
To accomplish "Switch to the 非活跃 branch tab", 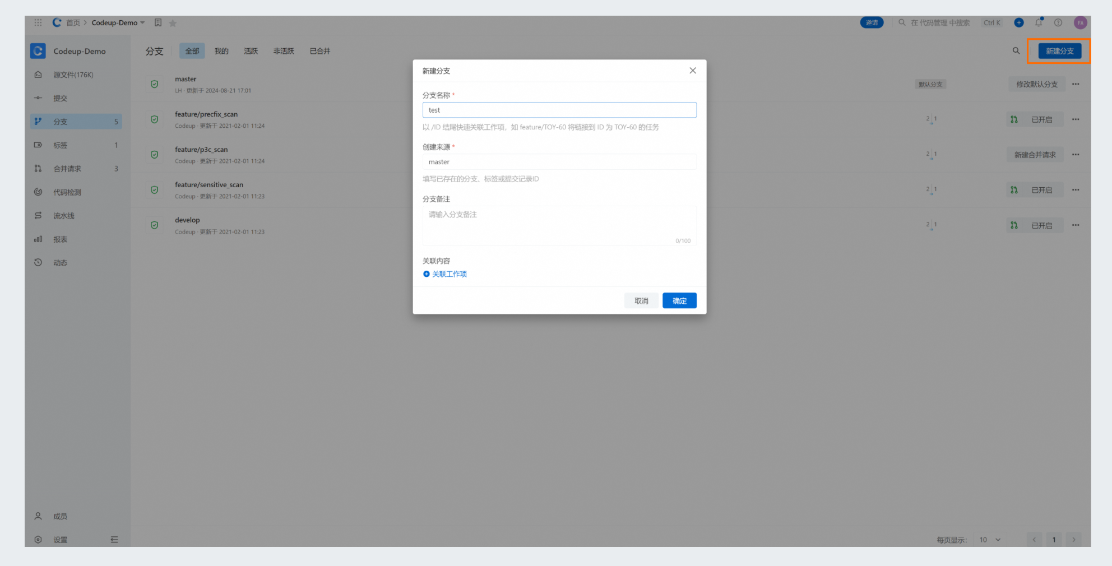I will point(284,51).
